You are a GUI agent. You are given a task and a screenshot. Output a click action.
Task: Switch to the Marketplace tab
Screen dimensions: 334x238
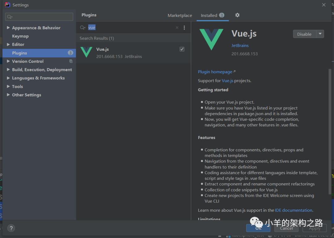[180, 15]
